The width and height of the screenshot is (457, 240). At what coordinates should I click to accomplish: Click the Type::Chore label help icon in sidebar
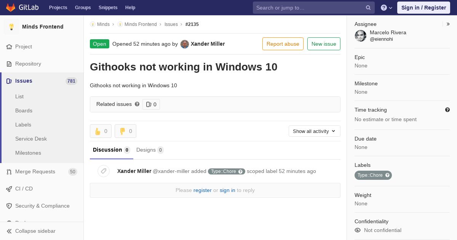[387, 175]
